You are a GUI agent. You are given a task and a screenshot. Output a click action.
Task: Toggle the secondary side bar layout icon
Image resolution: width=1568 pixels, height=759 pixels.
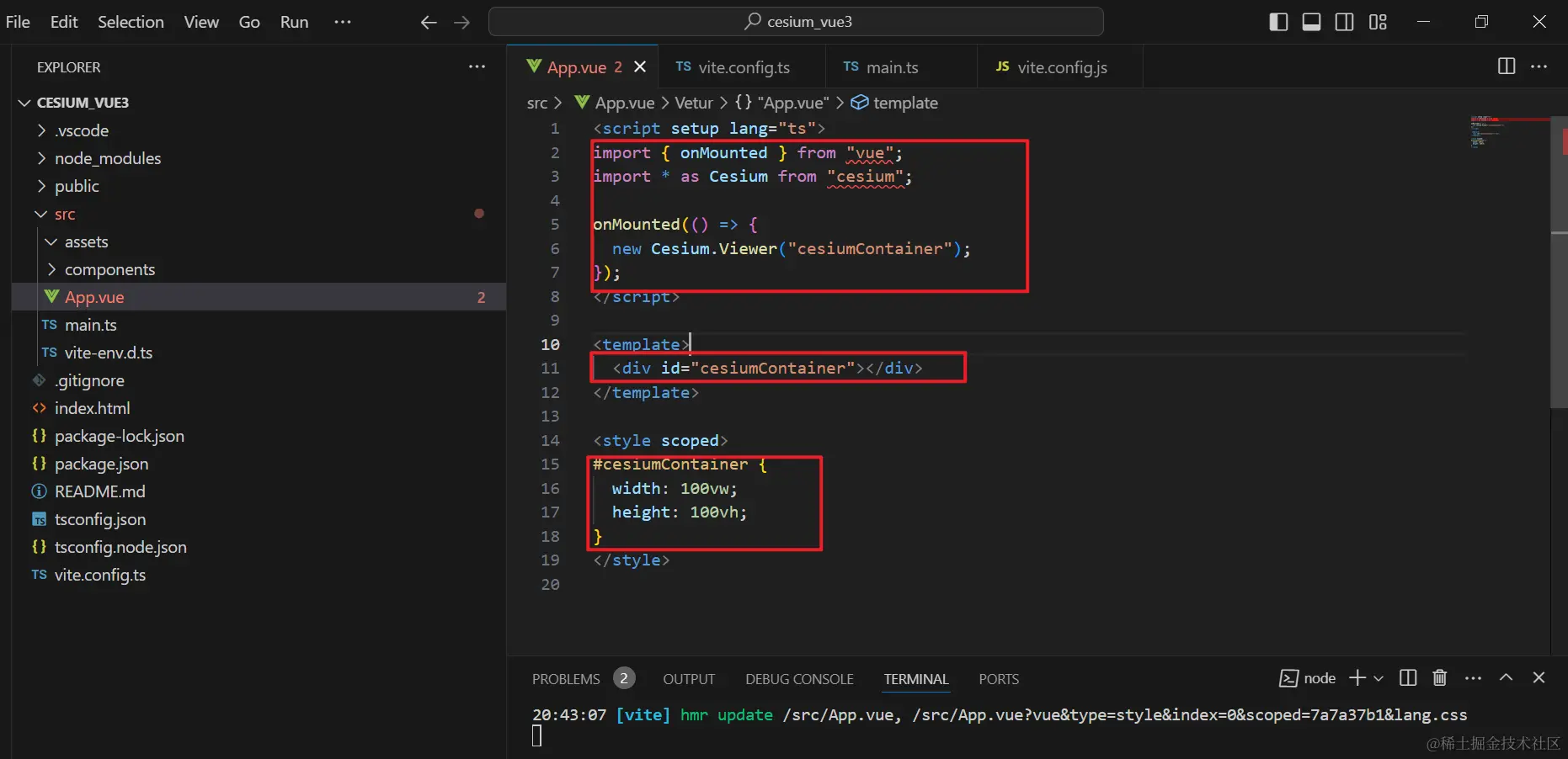(1345, 22)
